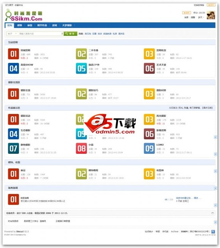Open the 03 tile beside 昆明吃货
This screenshot has height=248, width=220.
click(x=149, y=54)
